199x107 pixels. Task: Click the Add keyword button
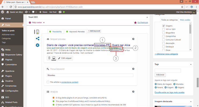pyautogui.click(x=94, y=31)
